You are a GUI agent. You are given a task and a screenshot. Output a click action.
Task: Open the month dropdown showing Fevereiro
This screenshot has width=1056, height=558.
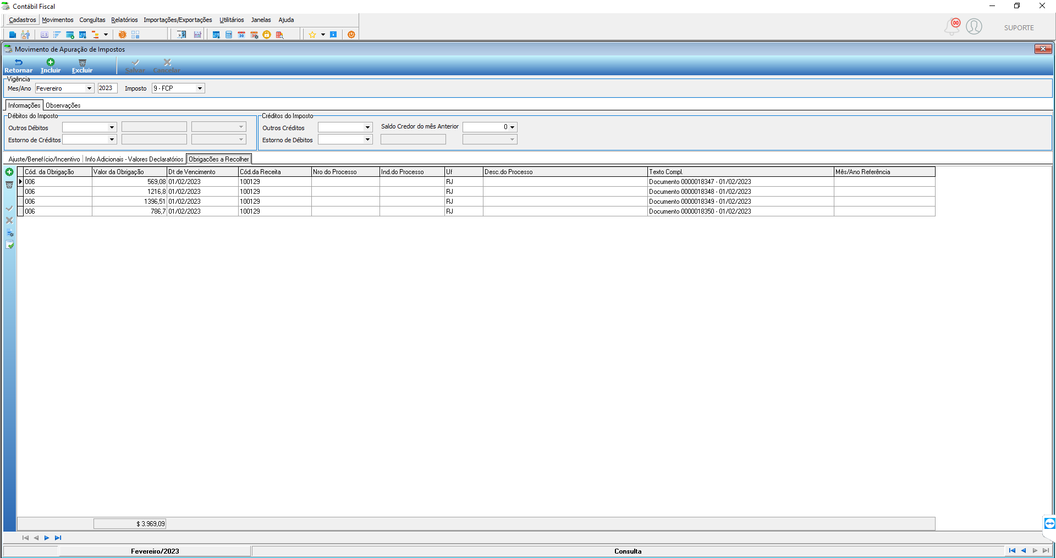pyautogui.click(x=89, y=88)
